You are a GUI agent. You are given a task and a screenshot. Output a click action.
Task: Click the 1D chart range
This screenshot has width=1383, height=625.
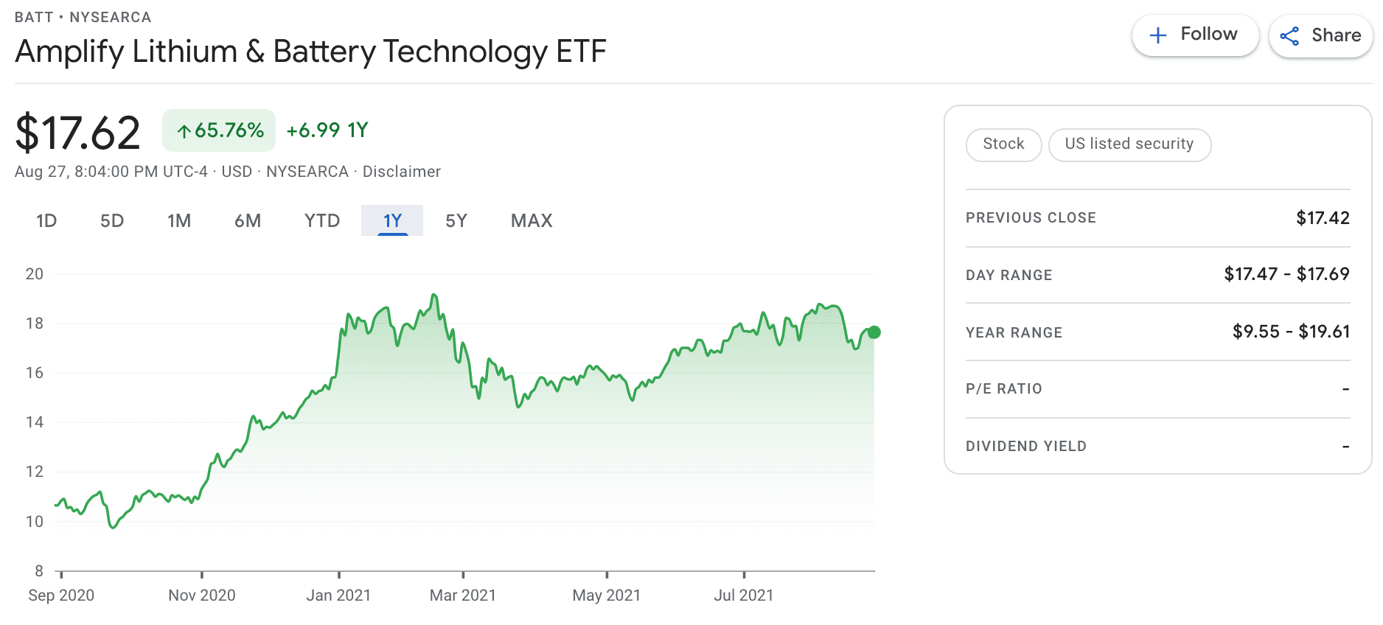tap(46, 220)
